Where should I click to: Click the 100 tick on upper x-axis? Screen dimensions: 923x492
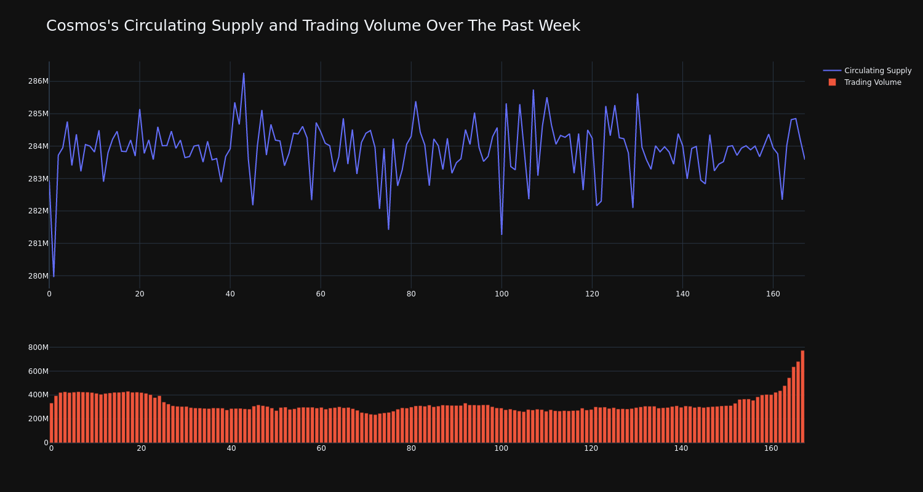tap(501, 294)
